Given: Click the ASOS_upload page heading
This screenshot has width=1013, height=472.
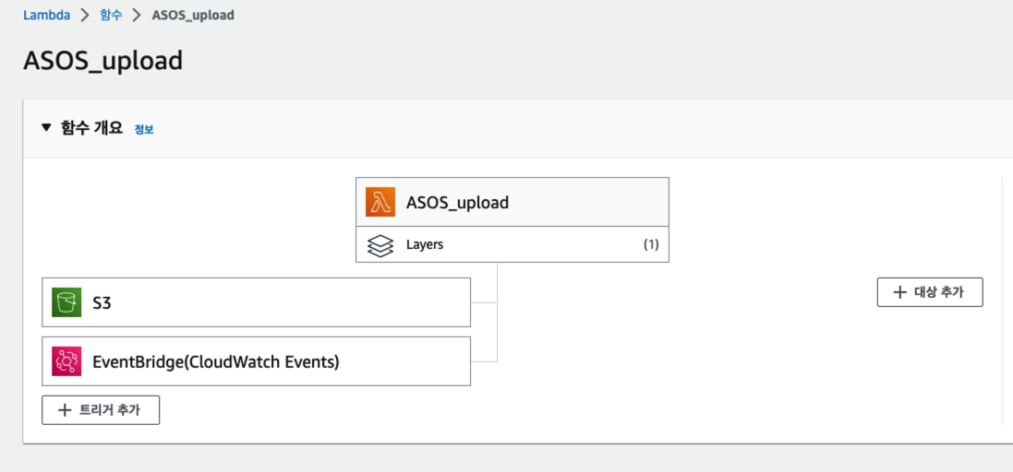Looking at the screenshot, I should coord(103,61).
